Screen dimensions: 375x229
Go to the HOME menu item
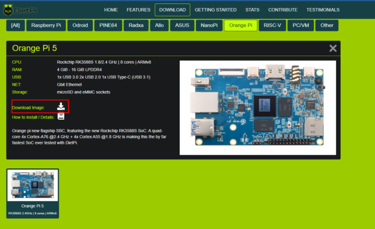tap(110, 10)
